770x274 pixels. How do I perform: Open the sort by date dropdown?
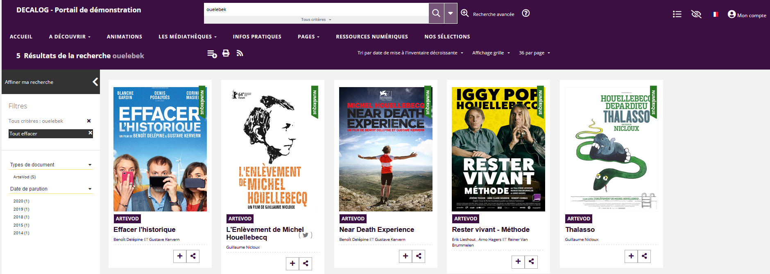pos(410,53)
